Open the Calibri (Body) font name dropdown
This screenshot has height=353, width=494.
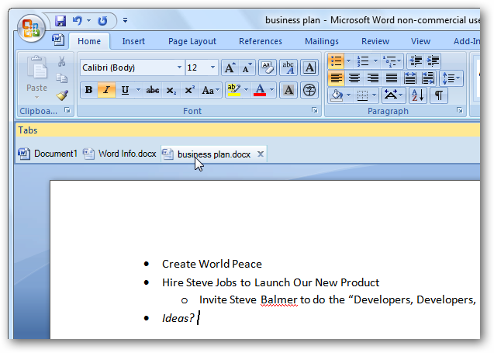[180, 67]
